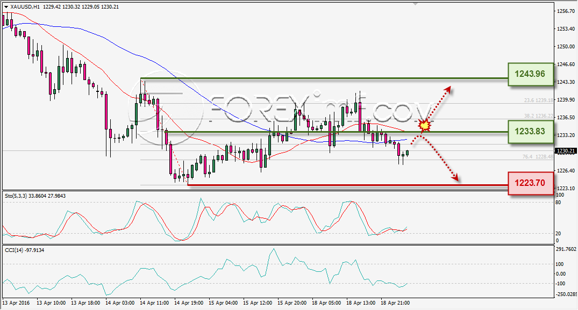Click the 1223.70 red support label
The width and height of the screenshot is (578, 310).
(531, 183)
